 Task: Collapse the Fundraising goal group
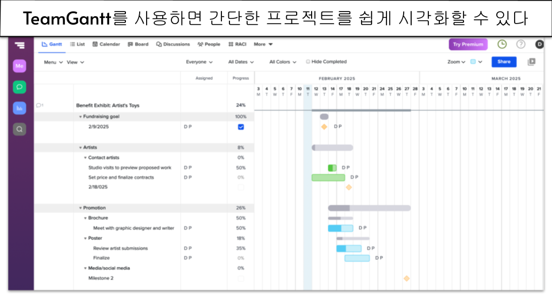[x=80, y=117]
